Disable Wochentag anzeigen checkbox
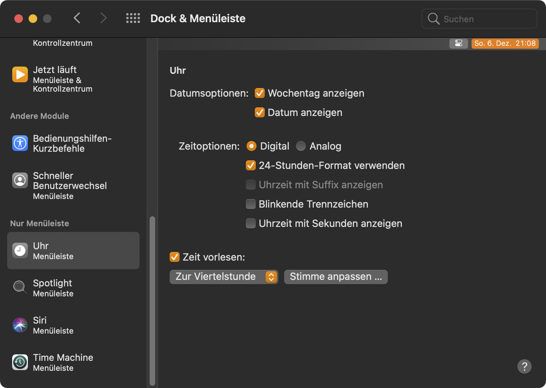The image size is (546, 388). (260, 93)
